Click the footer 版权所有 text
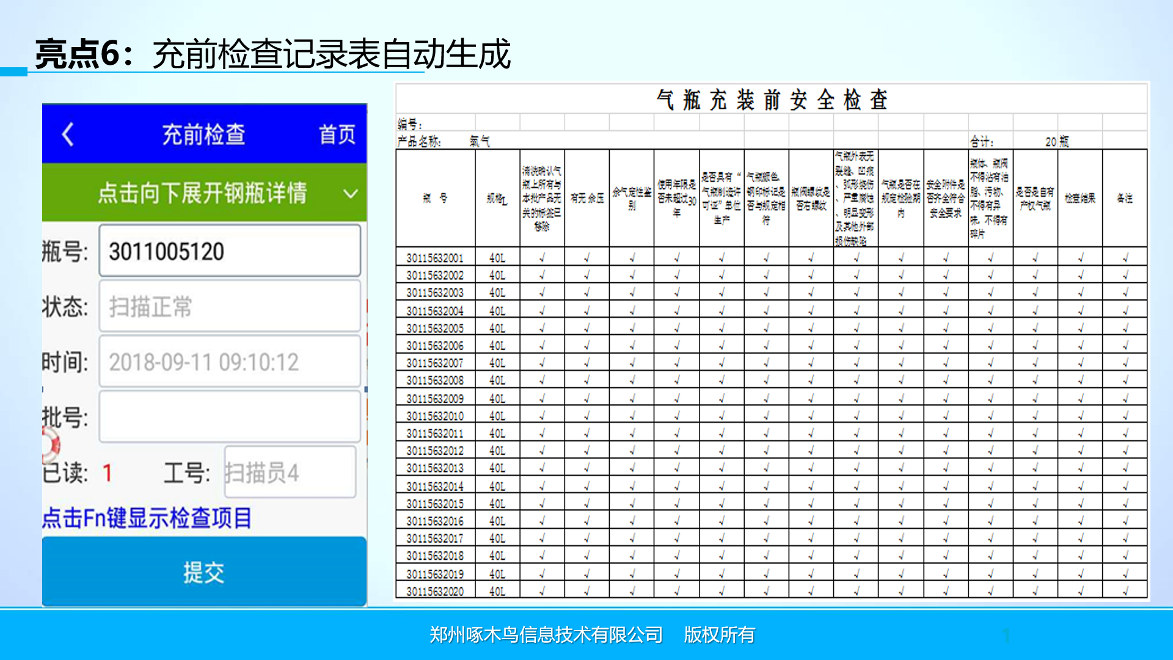Screen dimensions: 1173x660 (719, 635)
